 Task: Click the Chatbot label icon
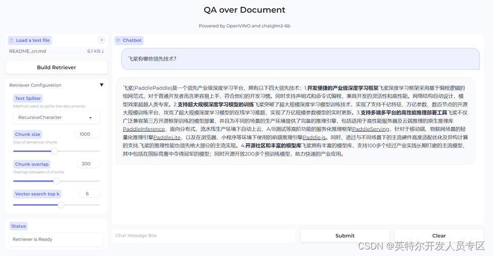click(118, 40)
